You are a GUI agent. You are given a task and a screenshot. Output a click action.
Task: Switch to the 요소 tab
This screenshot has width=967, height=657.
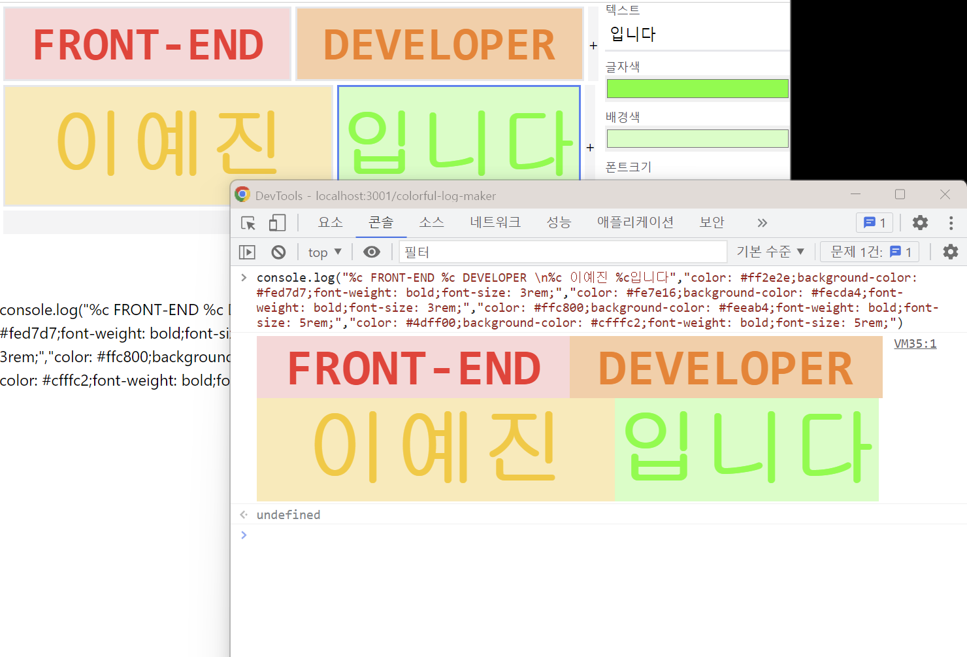(x=330, y=222)
